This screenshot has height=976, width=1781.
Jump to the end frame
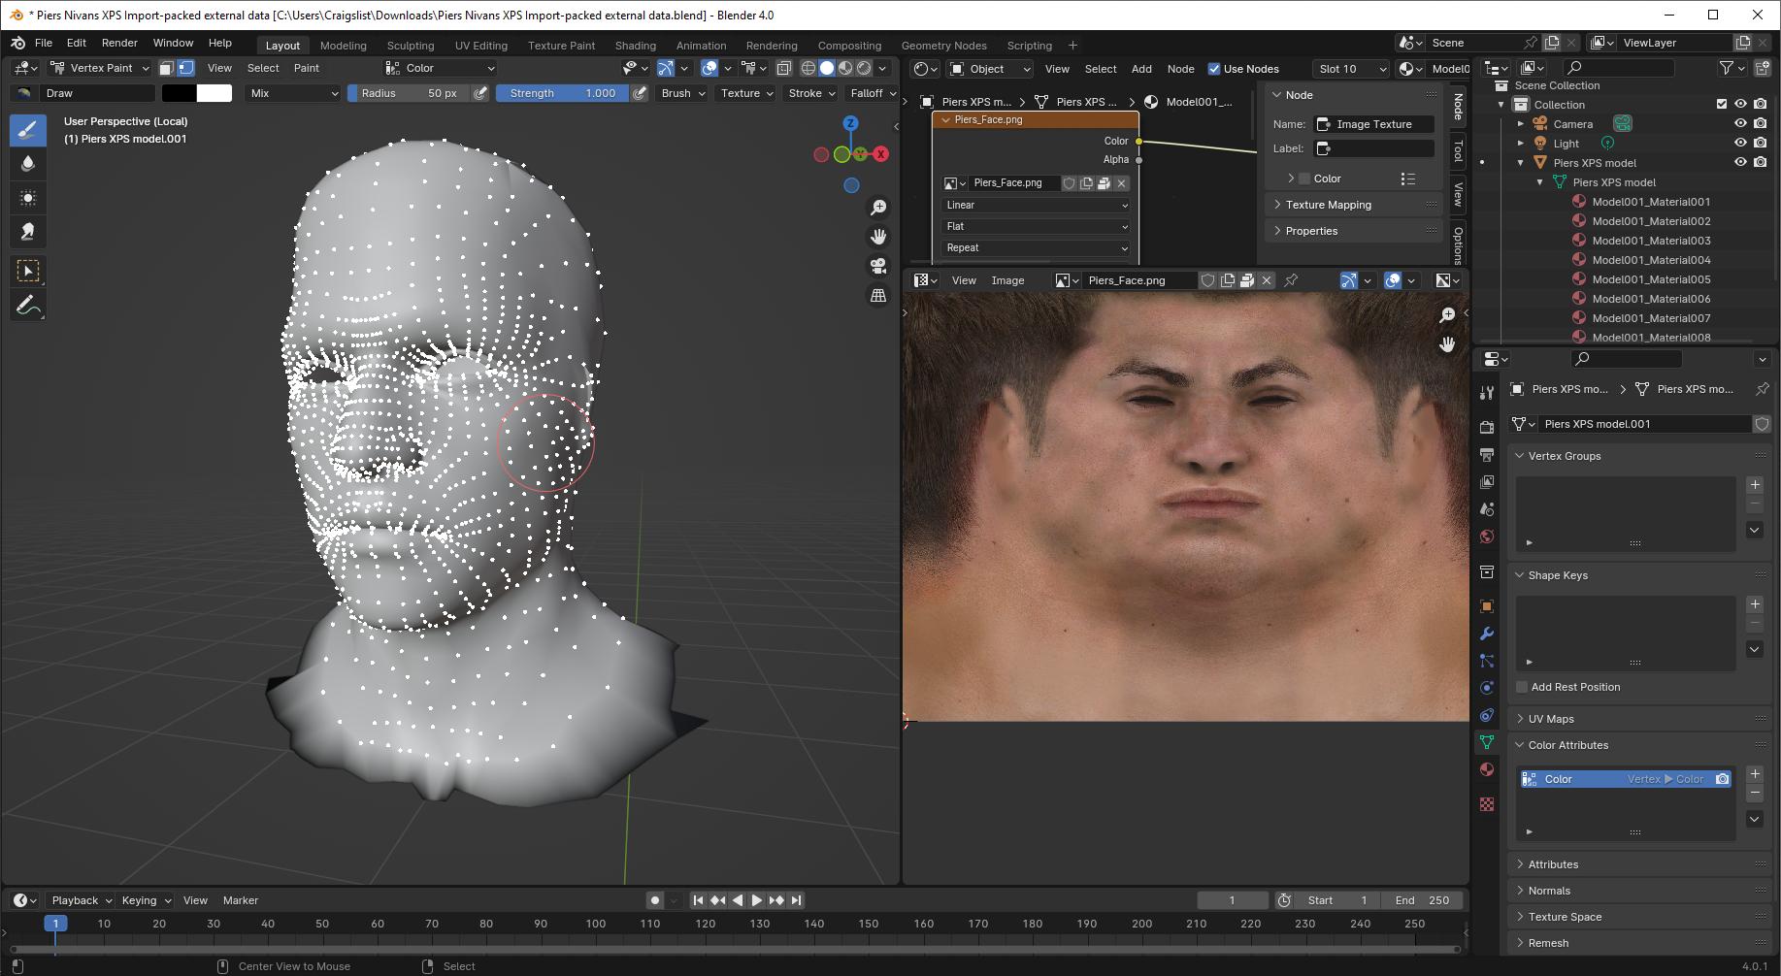[796, 900]
